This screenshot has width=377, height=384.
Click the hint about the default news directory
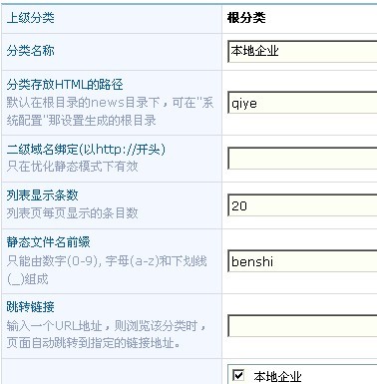[110, 112]
